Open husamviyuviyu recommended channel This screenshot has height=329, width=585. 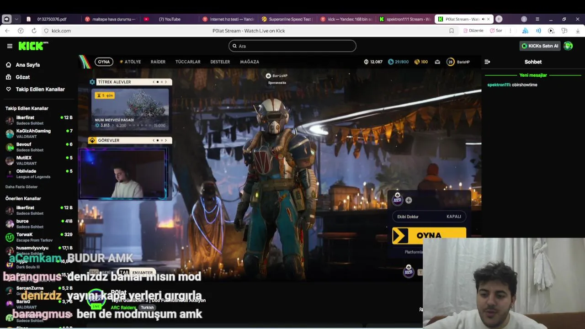coord(39,250)
